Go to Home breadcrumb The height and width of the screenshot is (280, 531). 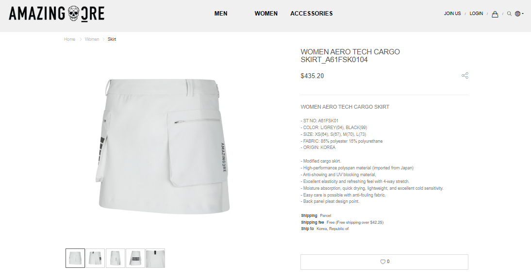point(69,39)
